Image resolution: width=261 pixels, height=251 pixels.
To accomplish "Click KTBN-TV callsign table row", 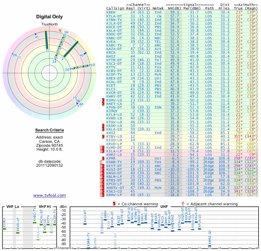I will click(114, 20).
